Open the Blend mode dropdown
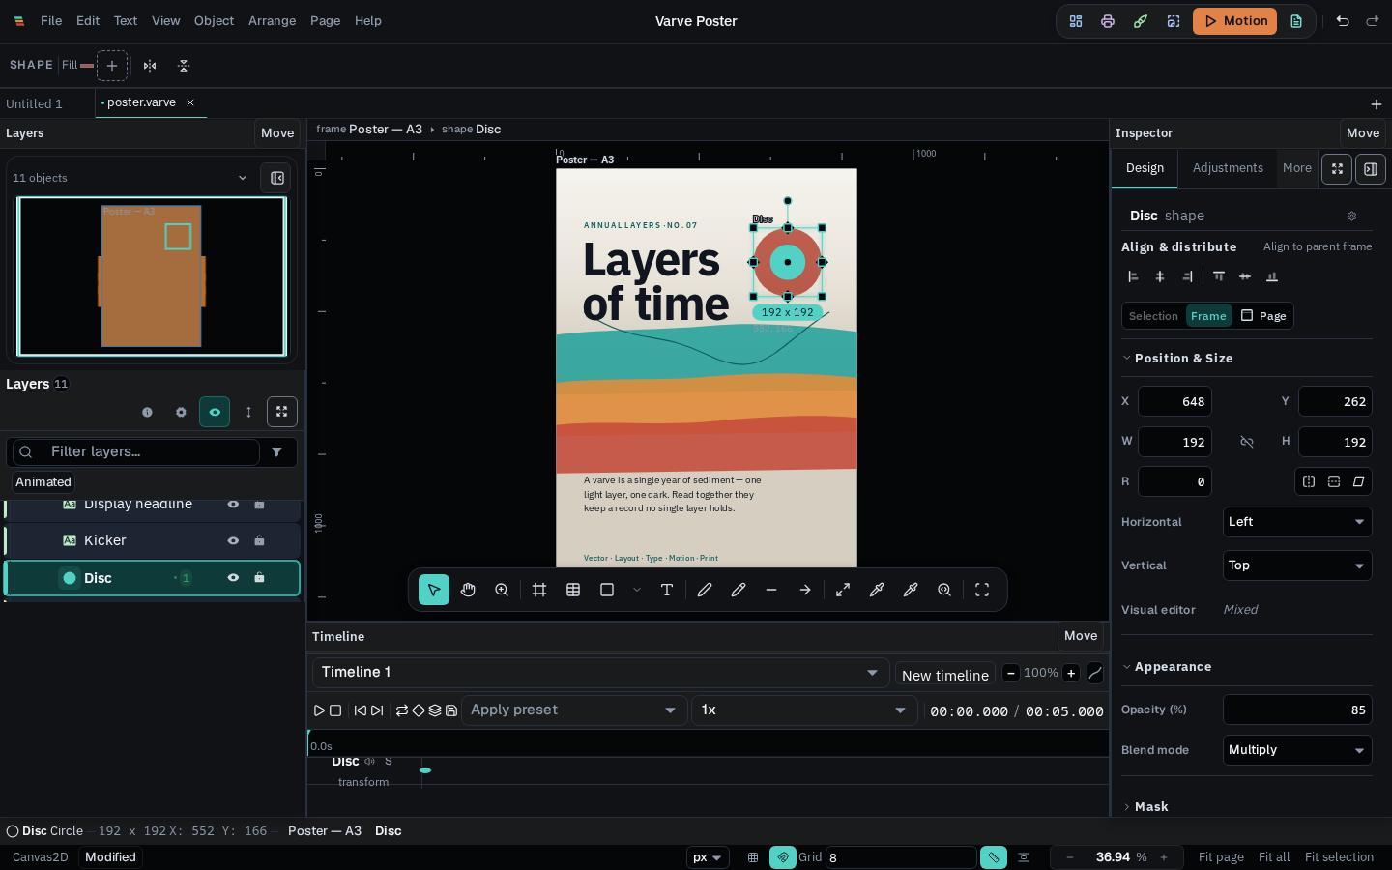 click(1297, 750)
